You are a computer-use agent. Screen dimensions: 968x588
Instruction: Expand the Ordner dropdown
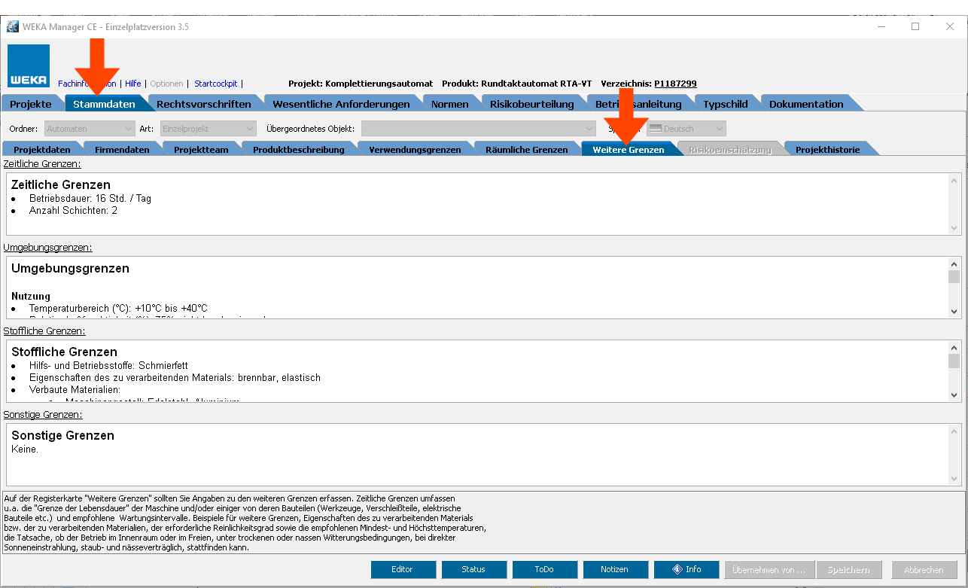click(x=90, y=129)
